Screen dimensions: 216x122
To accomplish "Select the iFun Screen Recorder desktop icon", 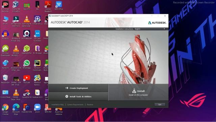I will [5, 6].
